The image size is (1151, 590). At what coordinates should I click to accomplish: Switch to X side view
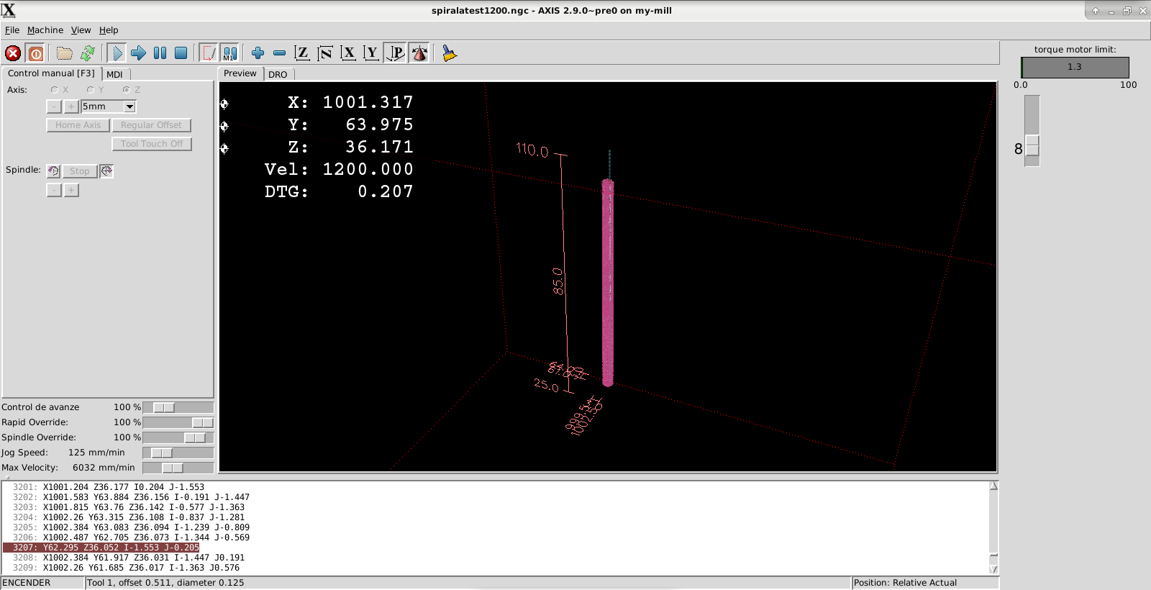[x=348, y=53]
